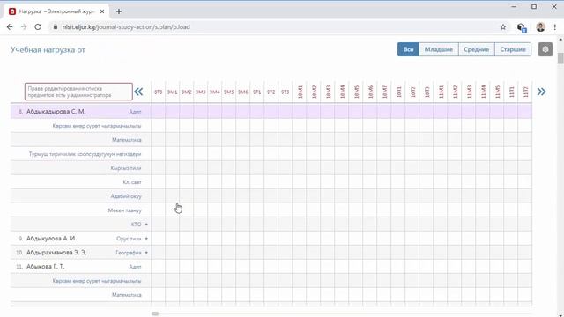Click the 9М1 class column header
Viewport: 564px width, 317px height.
173,92
